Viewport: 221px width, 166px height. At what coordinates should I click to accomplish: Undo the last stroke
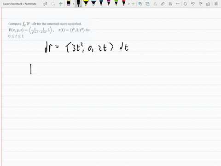click(x=193, y=4)
